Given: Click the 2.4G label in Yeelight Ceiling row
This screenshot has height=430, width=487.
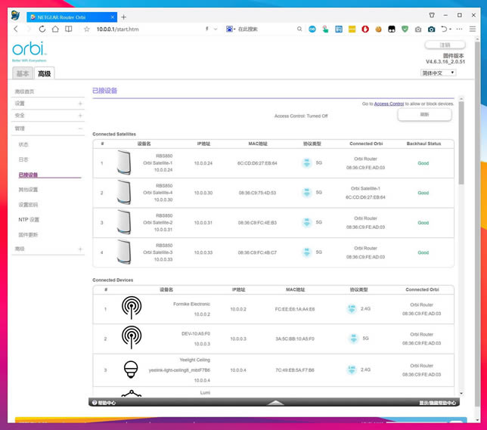Looking at the screenshot, I should click(365, 370).
